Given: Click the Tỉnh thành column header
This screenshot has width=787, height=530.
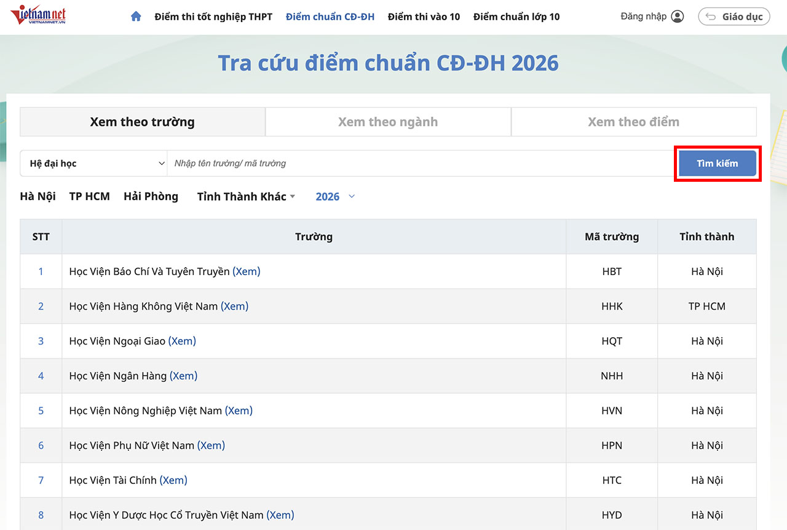Looking at the screenshot, I should click(x=707, y=236).
